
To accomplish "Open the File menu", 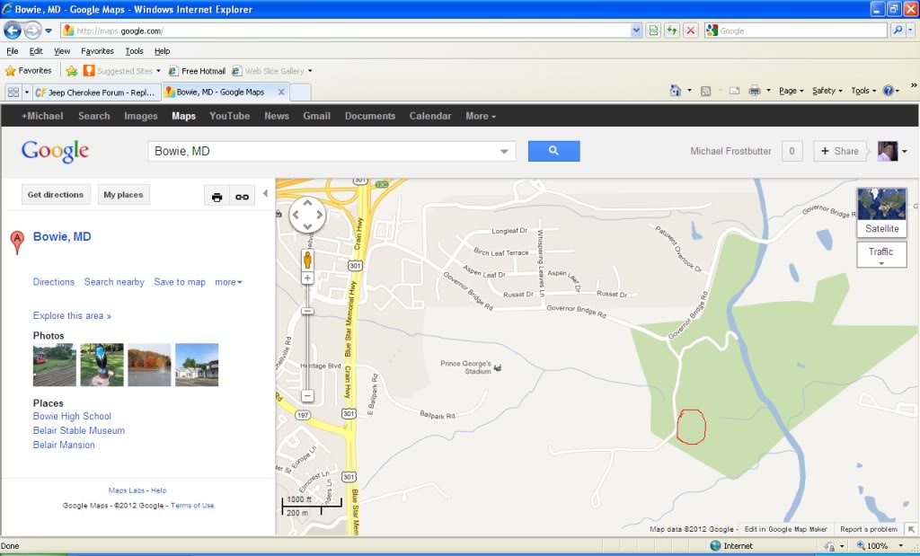I will [13, 51].
